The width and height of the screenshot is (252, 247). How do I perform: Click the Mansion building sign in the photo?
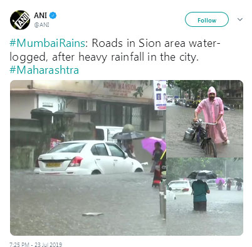pos(120,88)
